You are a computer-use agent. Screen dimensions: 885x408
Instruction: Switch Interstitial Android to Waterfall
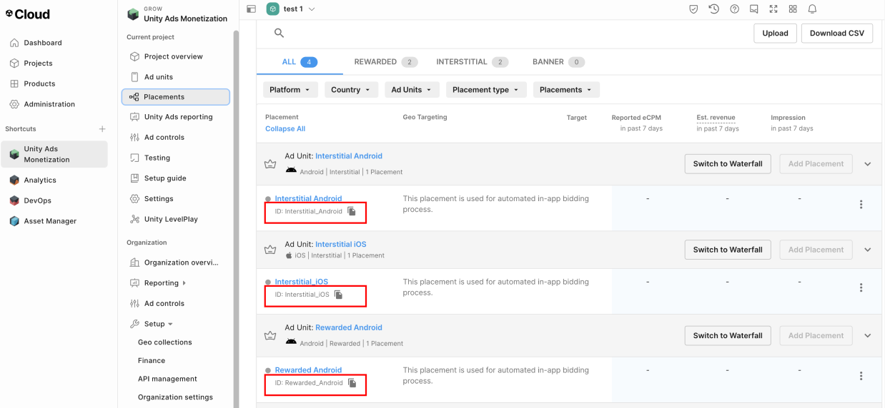tap(728, 164)
